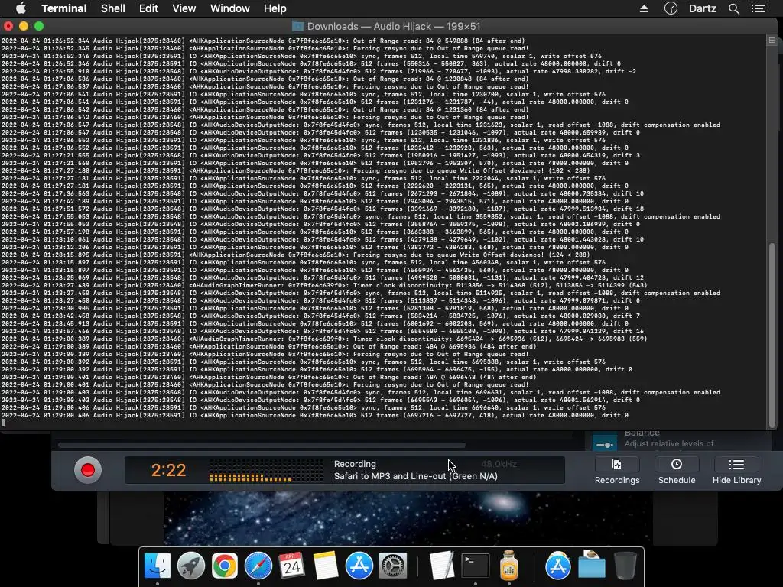Open System Preferences gear in the Dock

coord(393,566)
